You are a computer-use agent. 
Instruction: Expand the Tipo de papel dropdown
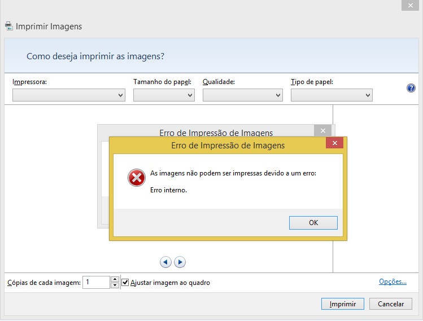point(332,95)
